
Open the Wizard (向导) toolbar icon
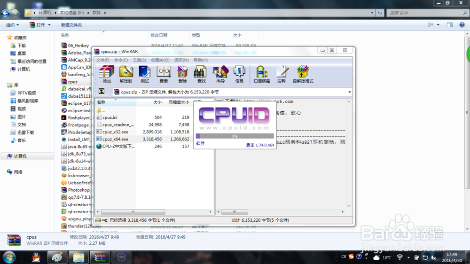click(x=220, y=74)
